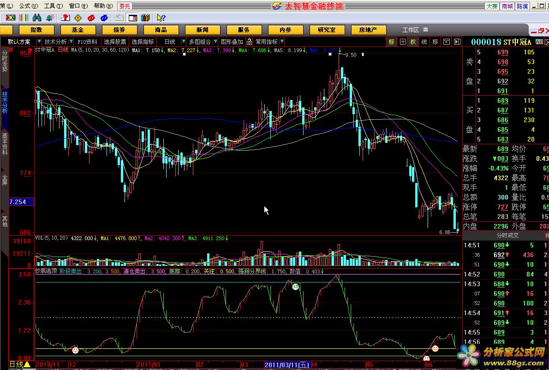Click the small red icon at chart top-left corner
The height and width of the screenshot is (370, 549).
pyautogui.click(x=11, y=50)
